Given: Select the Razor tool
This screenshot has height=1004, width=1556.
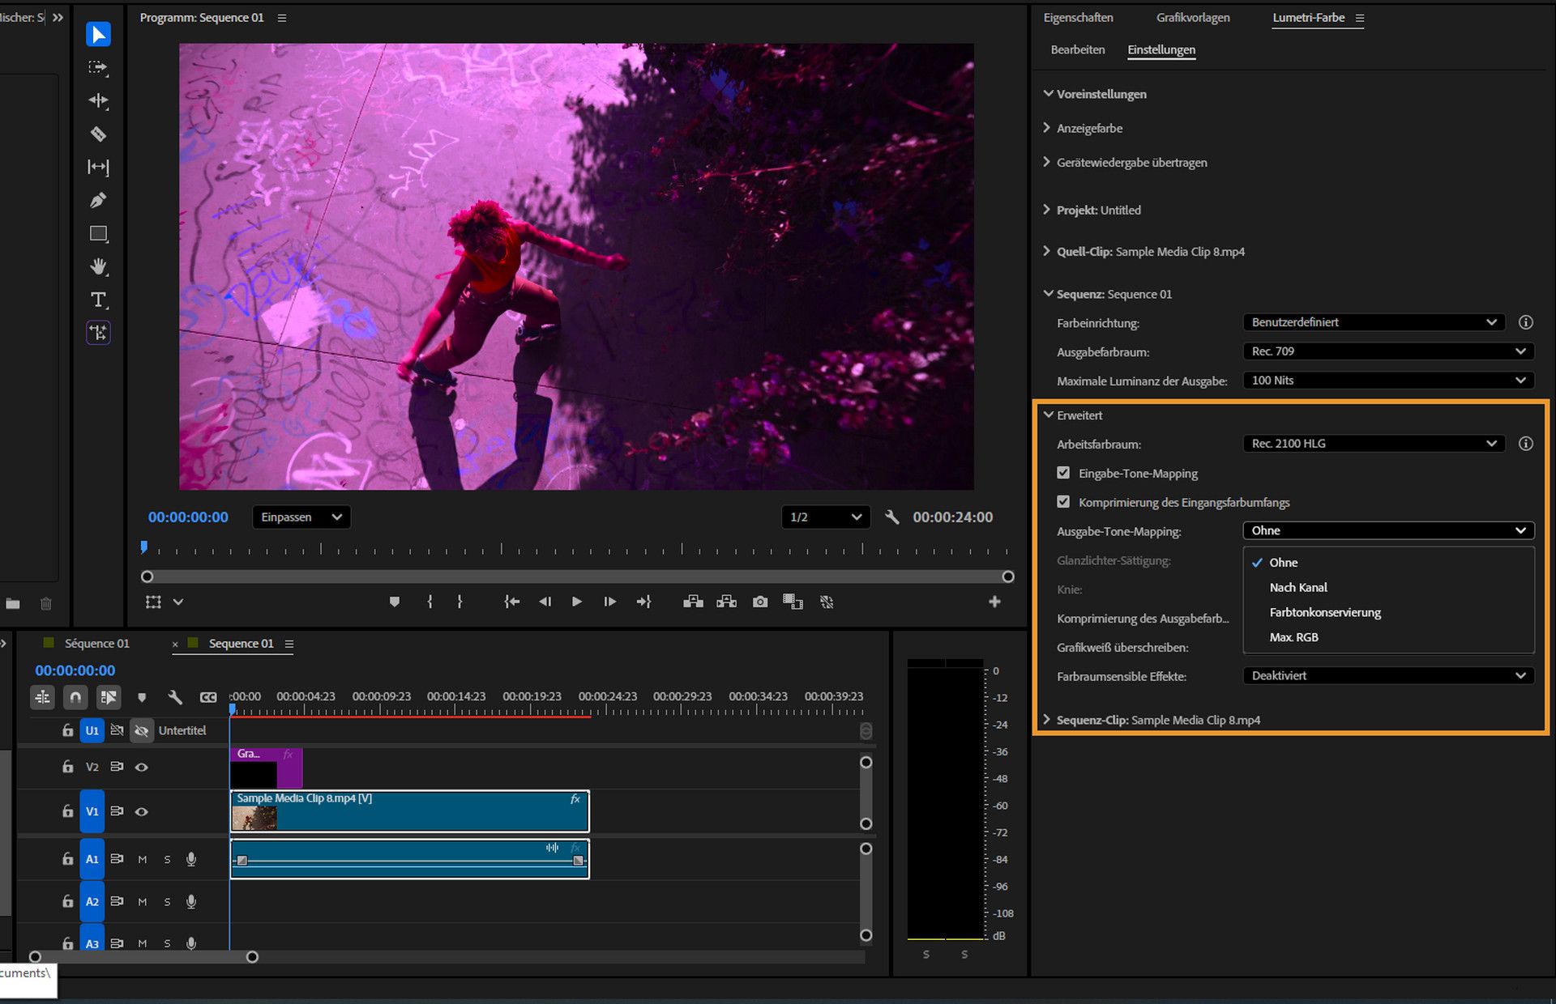Looking at the screenshot, I should (97, 134).
